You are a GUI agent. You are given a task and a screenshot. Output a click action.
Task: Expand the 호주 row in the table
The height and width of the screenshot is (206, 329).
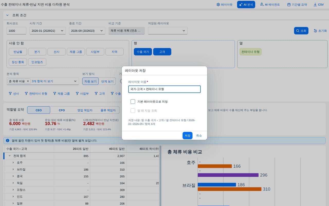tap(13, 163)
